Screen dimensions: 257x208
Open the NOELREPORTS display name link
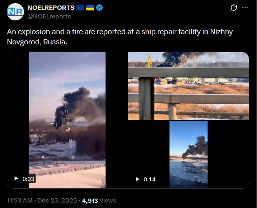coord(51,8)
